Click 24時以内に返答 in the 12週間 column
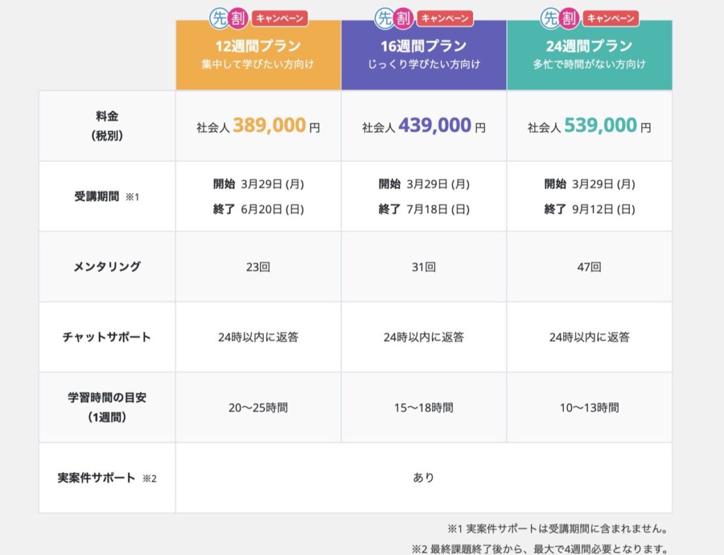 pyautogui.click(x=258, y=337)
